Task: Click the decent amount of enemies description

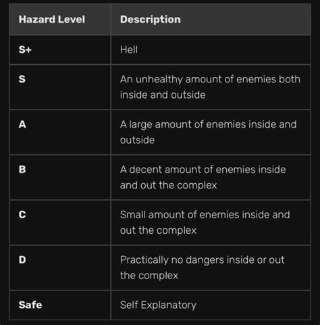Action: [203, 177]
